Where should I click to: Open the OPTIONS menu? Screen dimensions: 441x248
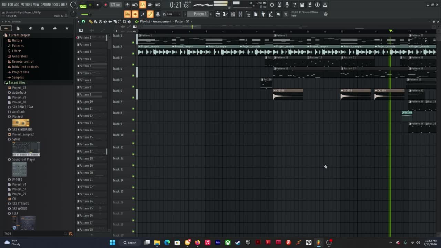[46, 4]
